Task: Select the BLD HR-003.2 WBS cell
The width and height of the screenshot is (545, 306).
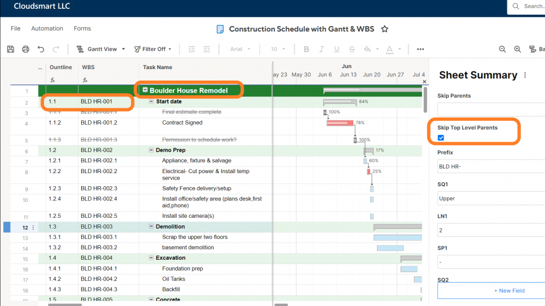Action: (108, 247)
